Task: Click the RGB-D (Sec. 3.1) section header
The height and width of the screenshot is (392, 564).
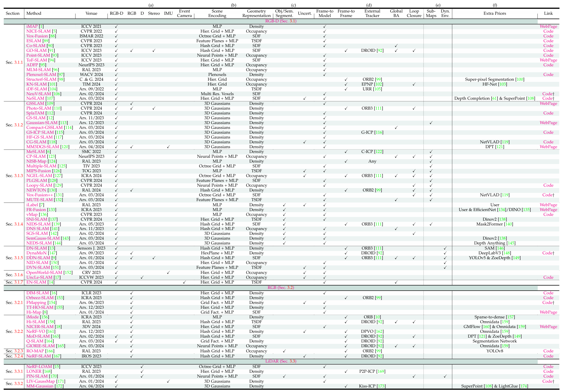Action: (280, 21)
